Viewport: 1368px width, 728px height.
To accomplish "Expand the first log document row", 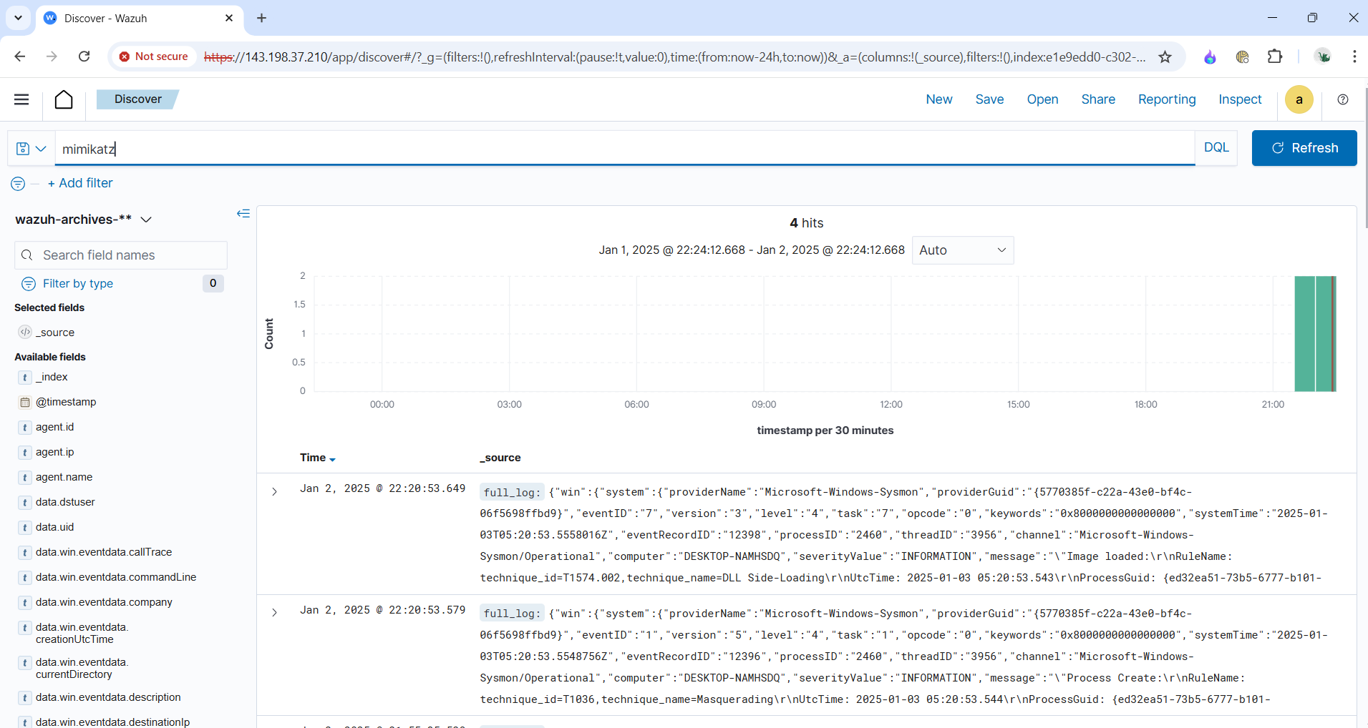I will point(274,491).
